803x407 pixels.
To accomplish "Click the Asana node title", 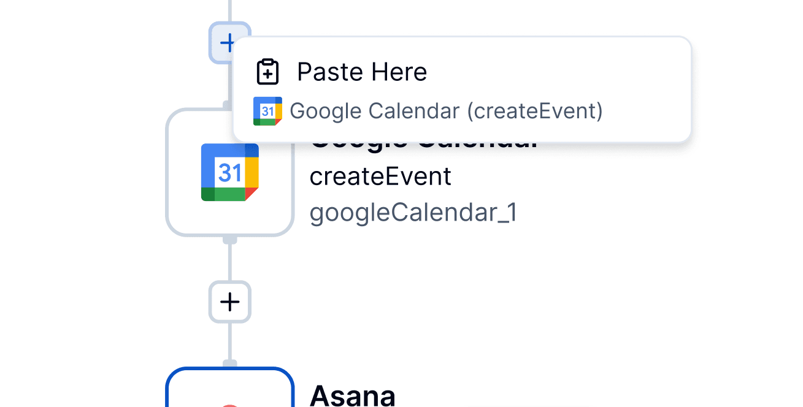I will [x=353, y=396].
